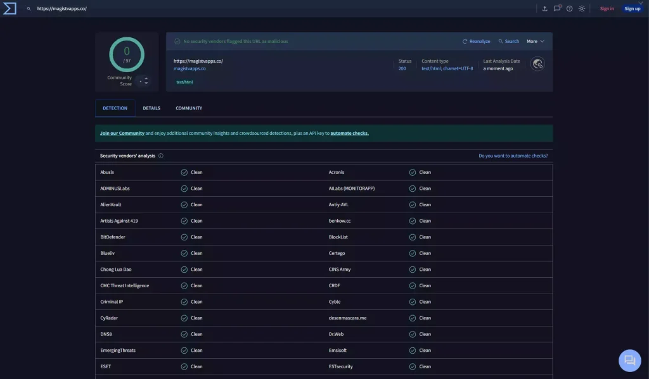
Task: Click the green check icon in the no-vendors-flagged banner
Action: [177, 41]
